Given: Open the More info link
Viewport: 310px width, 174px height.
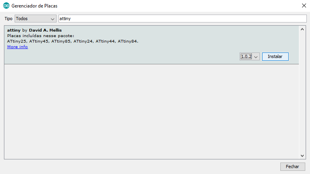Looking at the screenshot, I should click(x=17, y=47).
